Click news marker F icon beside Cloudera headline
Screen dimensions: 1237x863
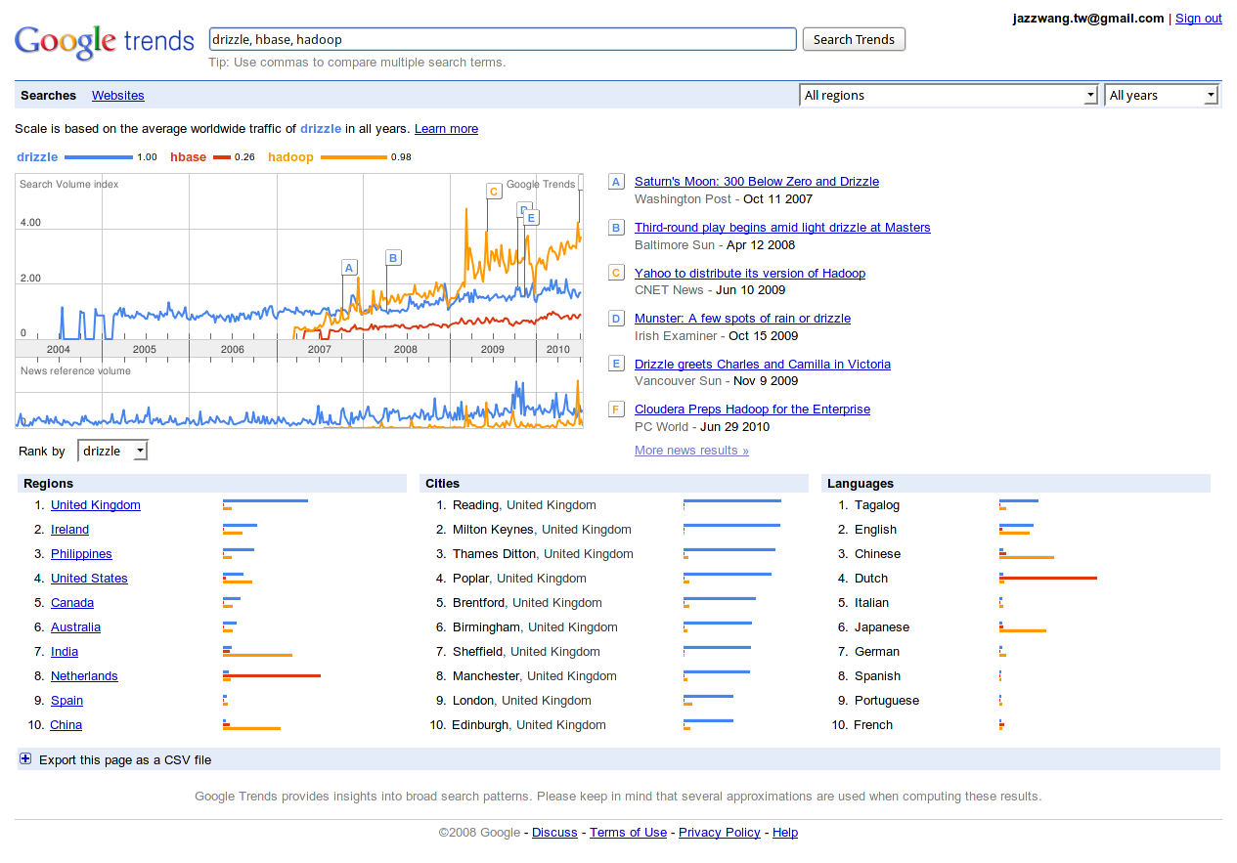[x=616, y=410]
